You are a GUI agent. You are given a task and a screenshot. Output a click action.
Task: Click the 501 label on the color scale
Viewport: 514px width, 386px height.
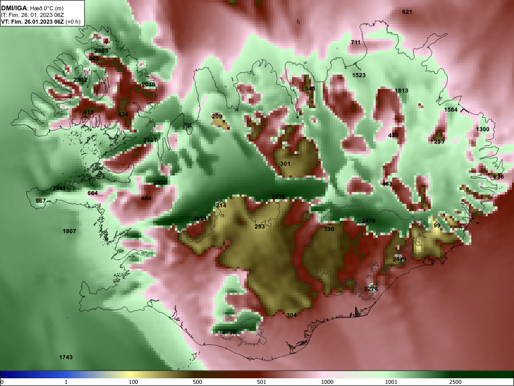coord(262,382)
